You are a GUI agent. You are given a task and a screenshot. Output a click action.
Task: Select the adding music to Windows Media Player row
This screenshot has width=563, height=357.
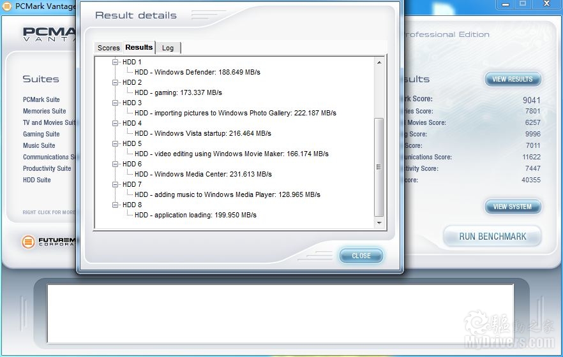coord(228,195)
